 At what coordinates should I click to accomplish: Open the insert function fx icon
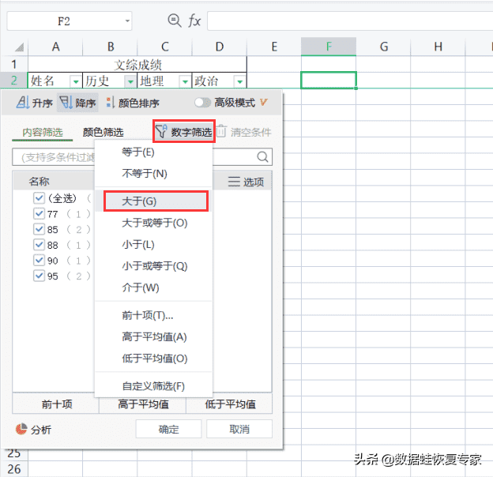coord(194,21)
